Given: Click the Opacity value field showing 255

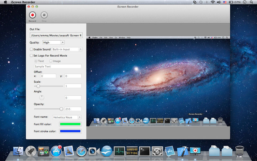Looking at the screenshot, I should [x=73, y=109].
